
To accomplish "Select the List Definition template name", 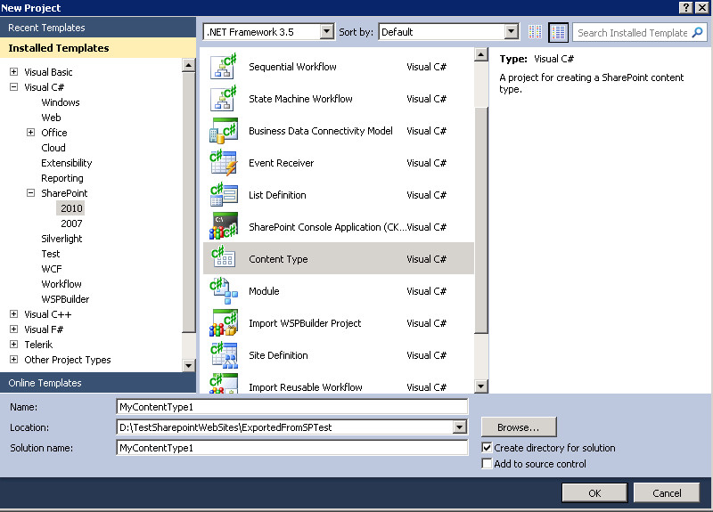I will [x=277, y=195].
